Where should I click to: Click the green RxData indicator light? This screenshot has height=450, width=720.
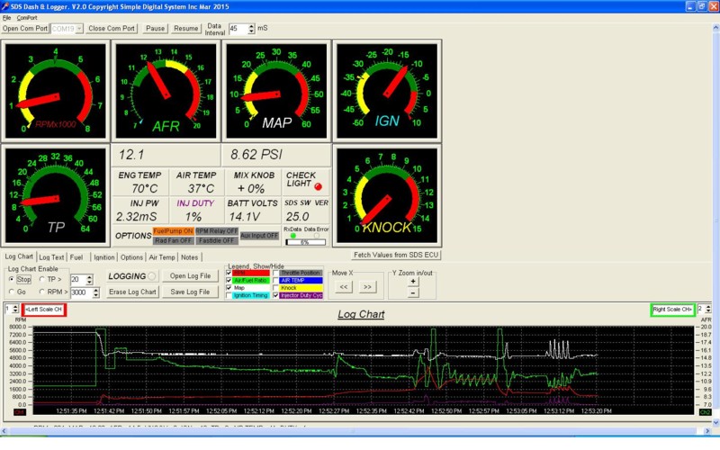tap(293, 236)
